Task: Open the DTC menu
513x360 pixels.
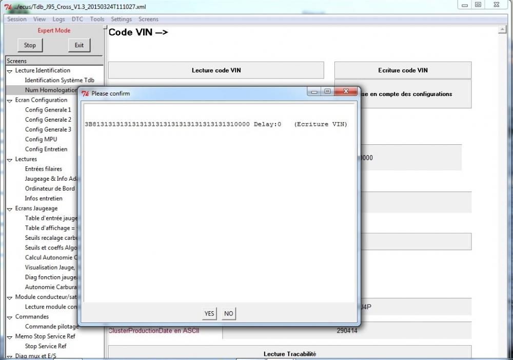Action: [77, 20]
